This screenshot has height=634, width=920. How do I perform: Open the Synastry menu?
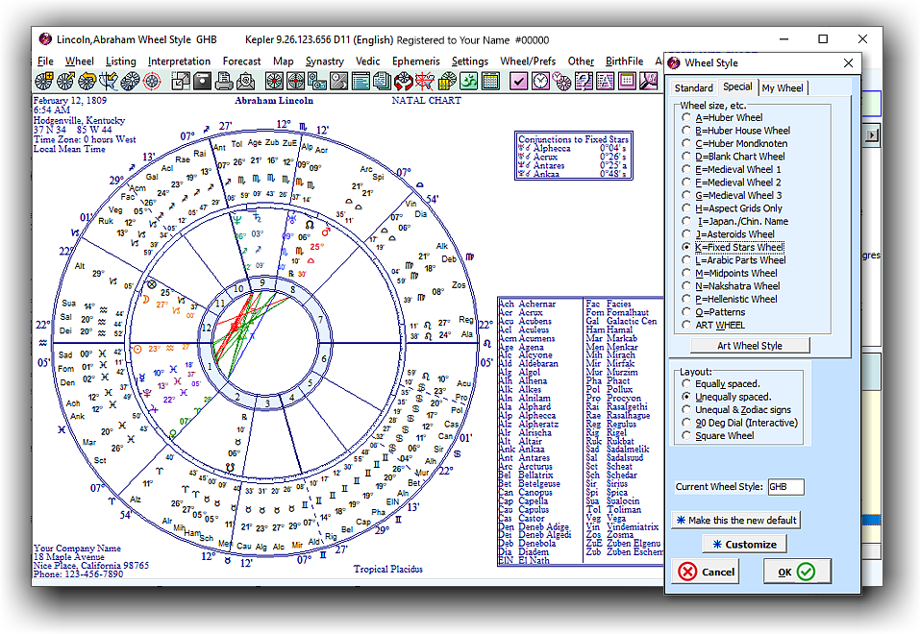click(325, 61)
